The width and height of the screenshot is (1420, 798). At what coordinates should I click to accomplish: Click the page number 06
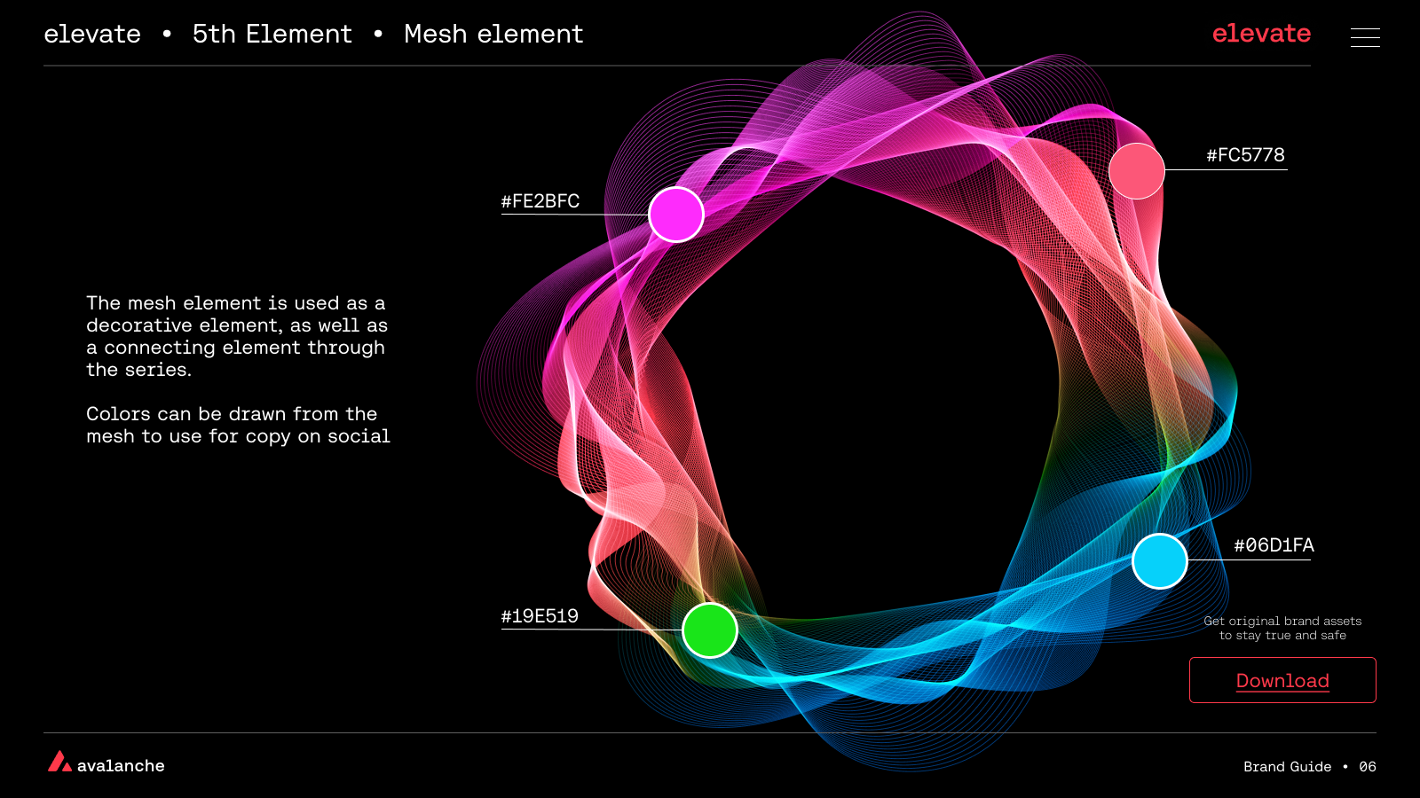(1368, 767)
